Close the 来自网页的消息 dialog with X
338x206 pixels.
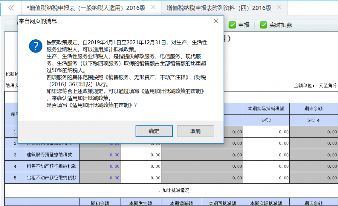(216, 21)
